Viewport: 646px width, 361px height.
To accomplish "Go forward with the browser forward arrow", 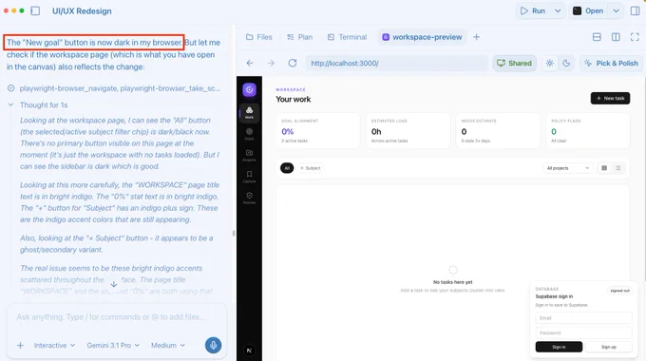I will 271,63.
